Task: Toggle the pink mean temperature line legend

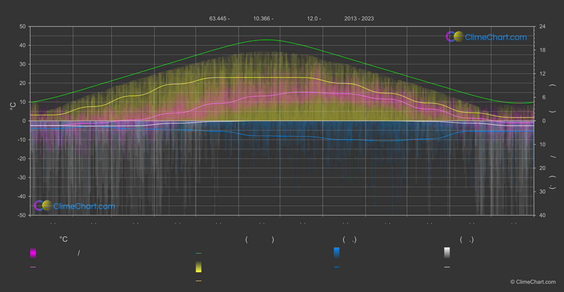Action: tap(33, 267)
